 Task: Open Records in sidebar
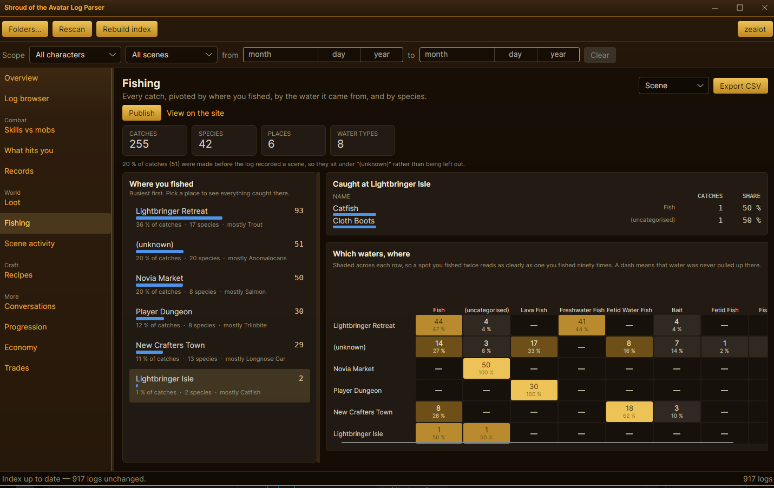(55, 171)
